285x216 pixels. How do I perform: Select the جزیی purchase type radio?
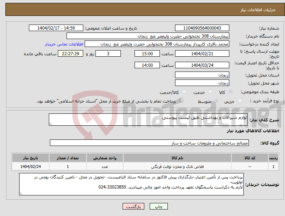[240, 101]
